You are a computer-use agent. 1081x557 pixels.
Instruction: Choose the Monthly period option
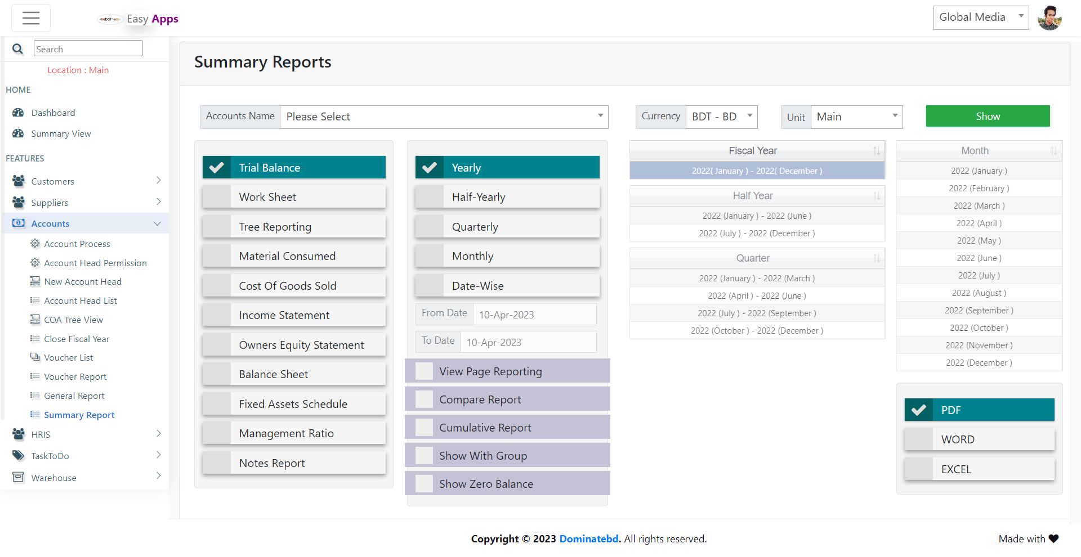[507, 256]
